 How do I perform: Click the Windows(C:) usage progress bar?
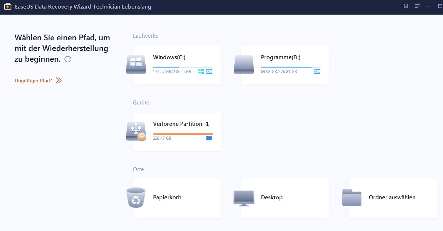(x=183, y=67)
